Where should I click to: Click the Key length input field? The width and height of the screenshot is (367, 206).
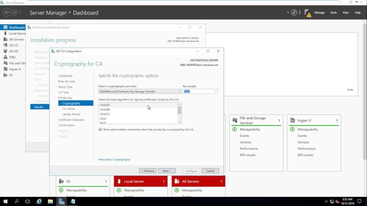(x=198, y=91)
